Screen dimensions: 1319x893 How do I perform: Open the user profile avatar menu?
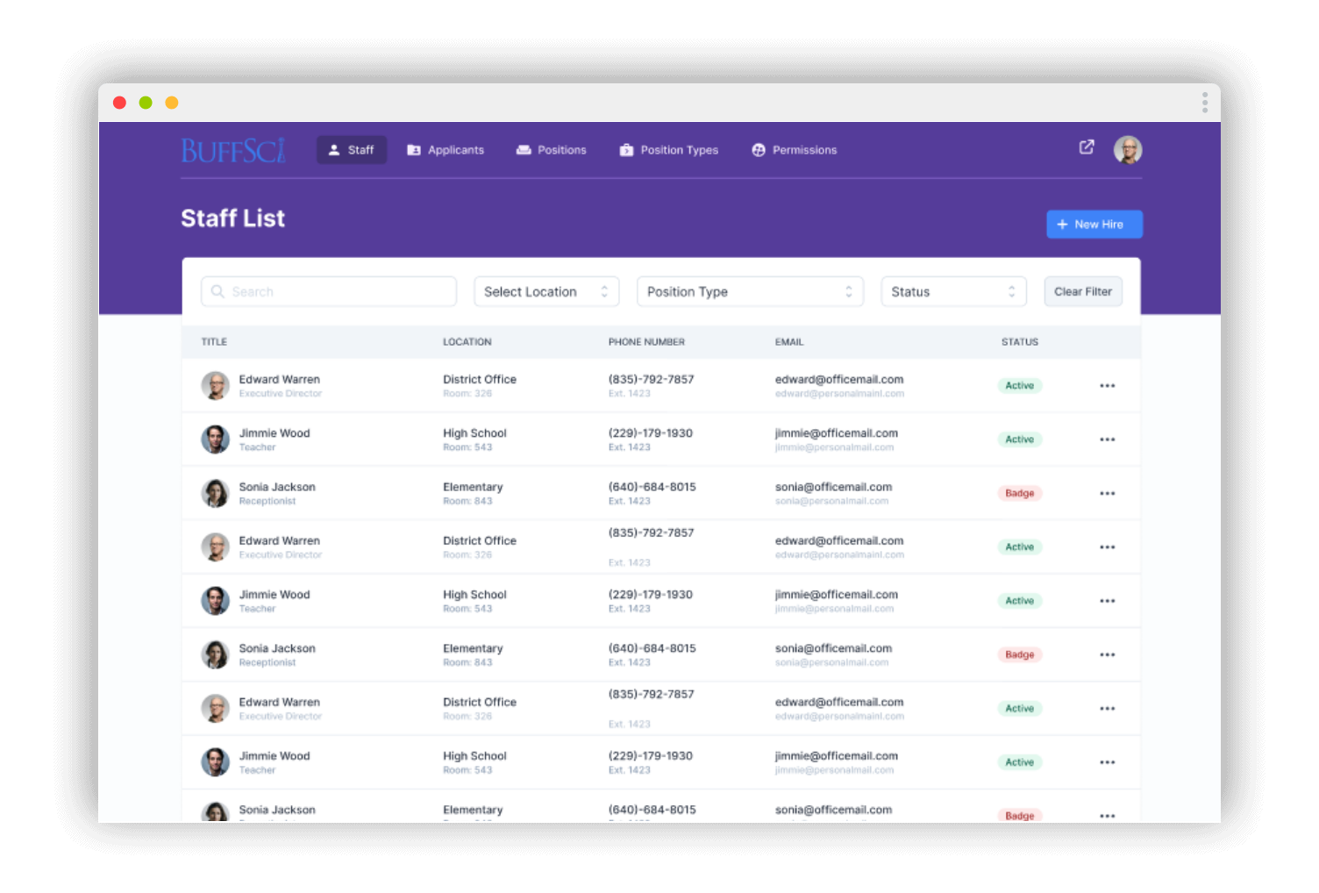click(x=1127, y=150)
